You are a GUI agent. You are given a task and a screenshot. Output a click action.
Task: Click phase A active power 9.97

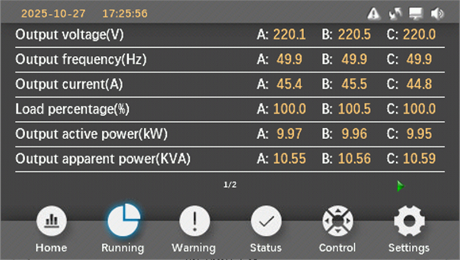click(x=289, y=134)
